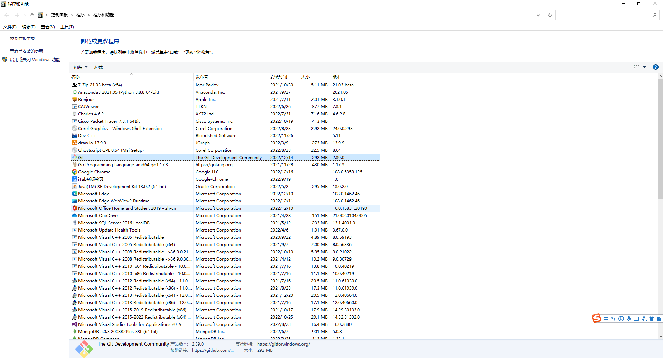
Task: Select Cisco Packet Tracer 7.3.1 64Bit row
Action: [x=225, y=121]
